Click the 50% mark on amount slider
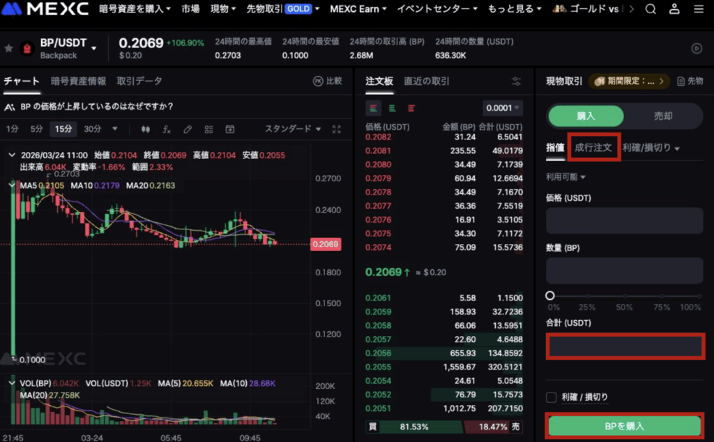 (x=625, y=296)
